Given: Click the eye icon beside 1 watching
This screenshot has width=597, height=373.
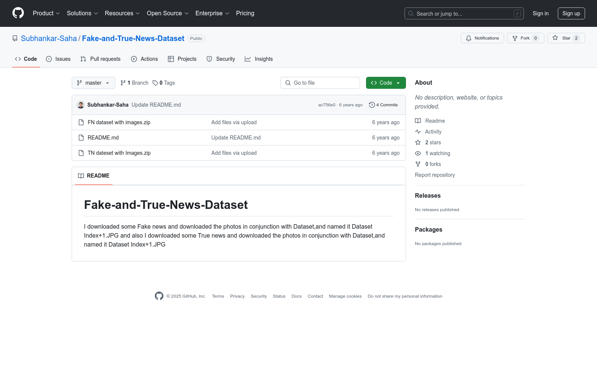Looking at the screenshot, I should [418, 153].
